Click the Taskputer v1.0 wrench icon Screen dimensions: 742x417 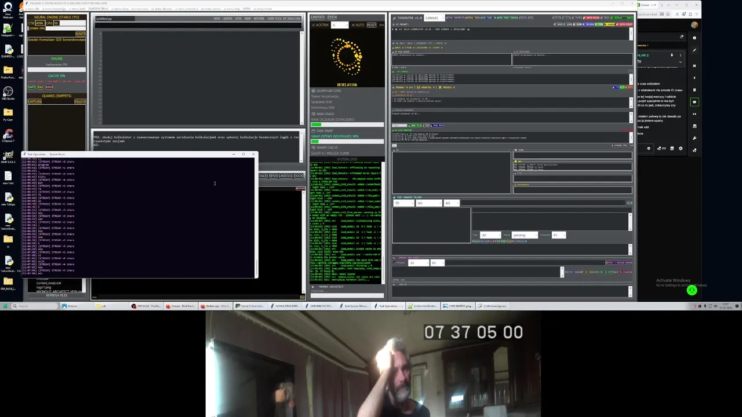[x=395, y=18]
